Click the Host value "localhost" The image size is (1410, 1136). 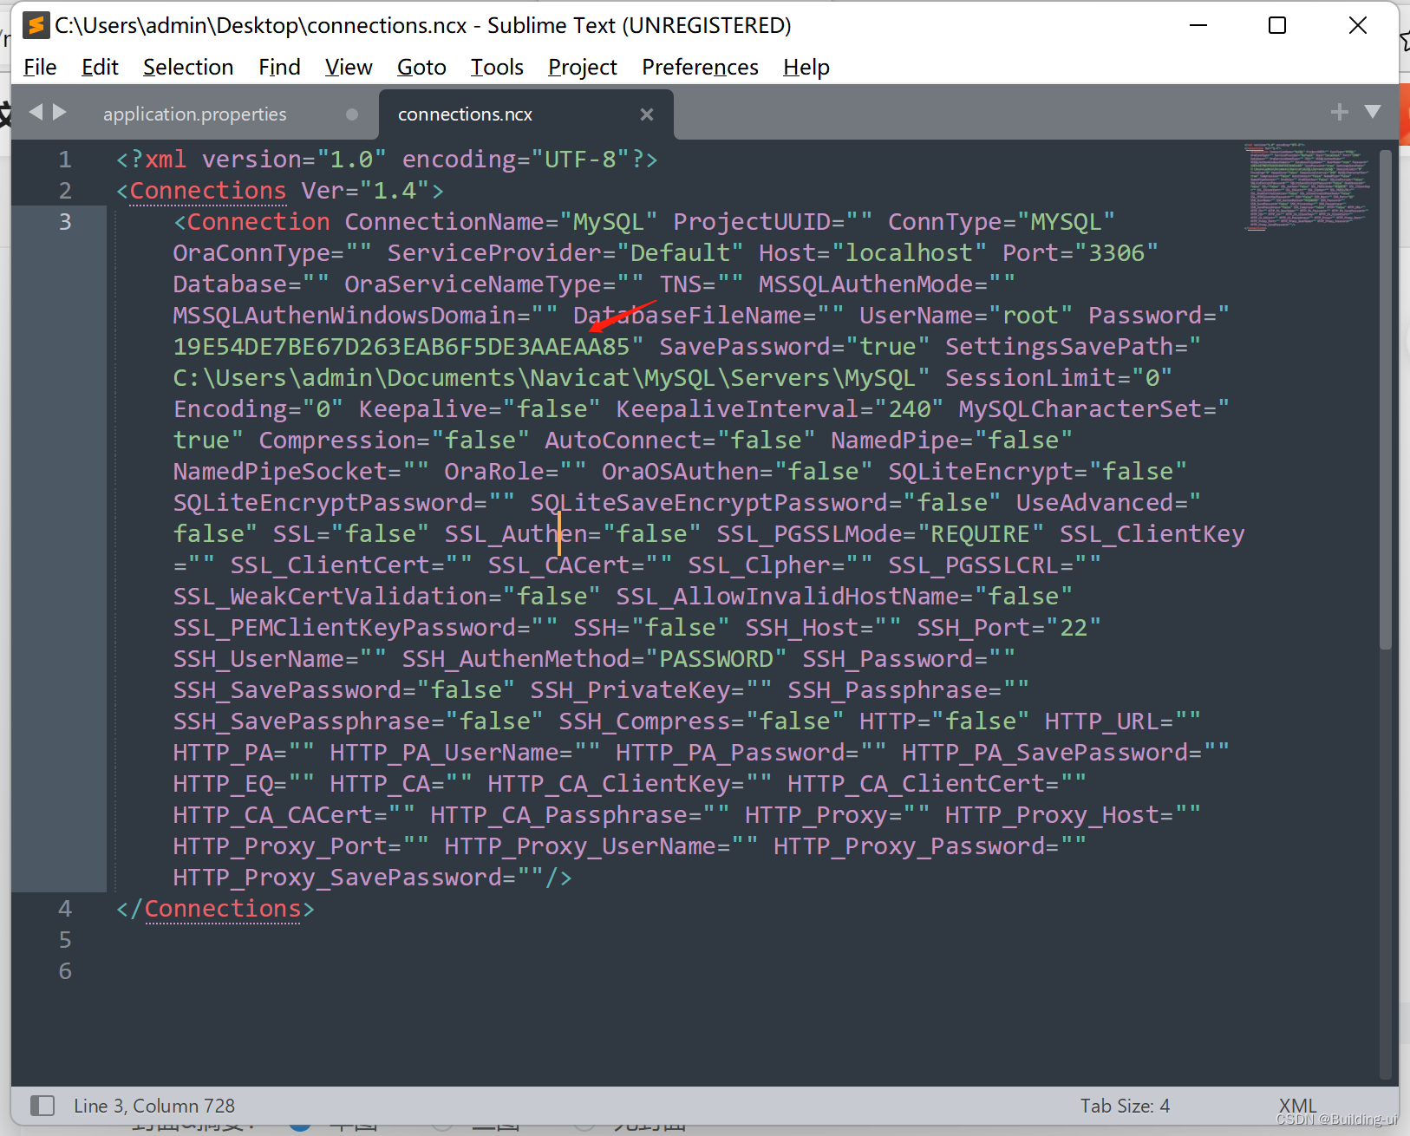909,253
